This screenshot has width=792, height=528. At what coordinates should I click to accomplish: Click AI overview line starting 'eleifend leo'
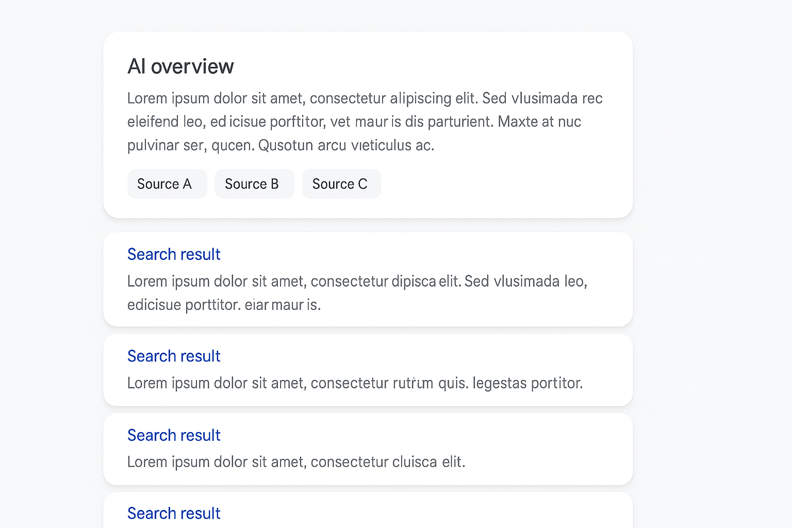[354, 122]
